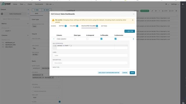Click the Save chart button next to Run
186x104 pixels.
46,10
